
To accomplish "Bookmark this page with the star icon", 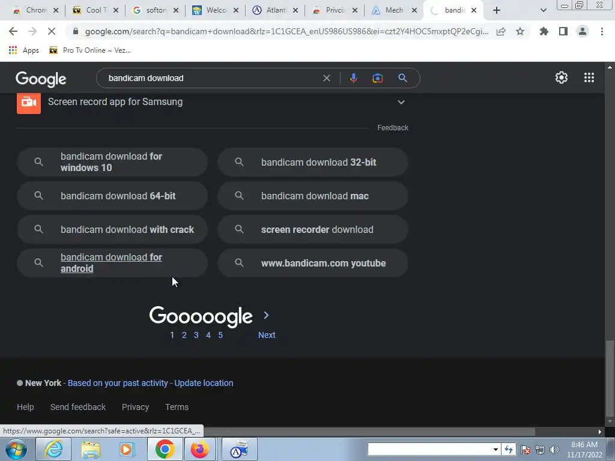I will 520,31.
